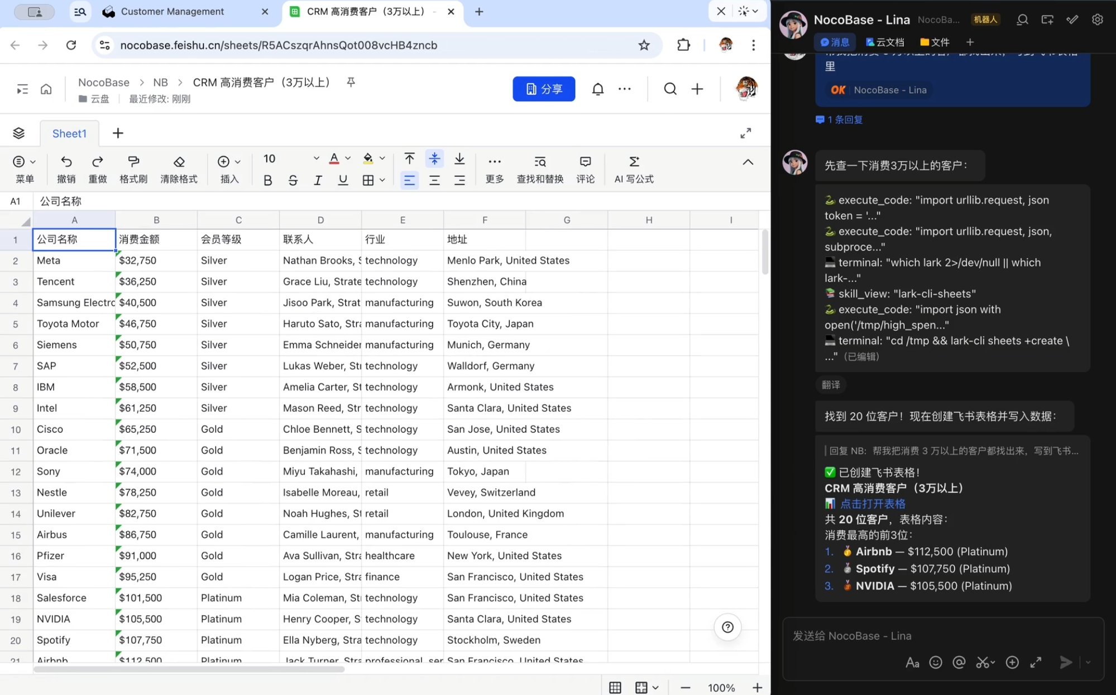Align cell content to vertical middle
The height and width of the screenshot is (695, 1116).
434,159
